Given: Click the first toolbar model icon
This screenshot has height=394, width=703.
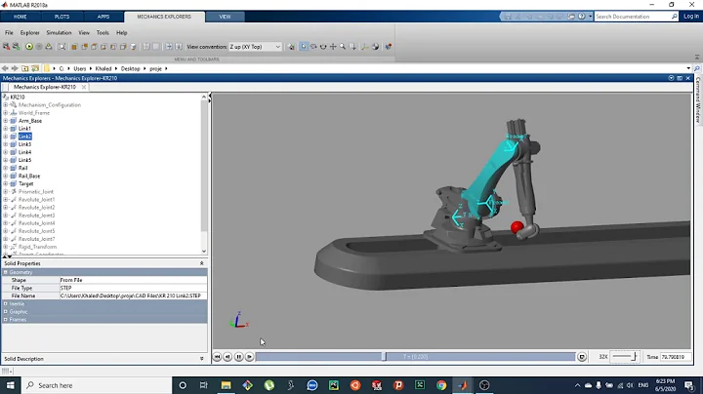Looking at the screenshot, I should click(x=6, y=47).
